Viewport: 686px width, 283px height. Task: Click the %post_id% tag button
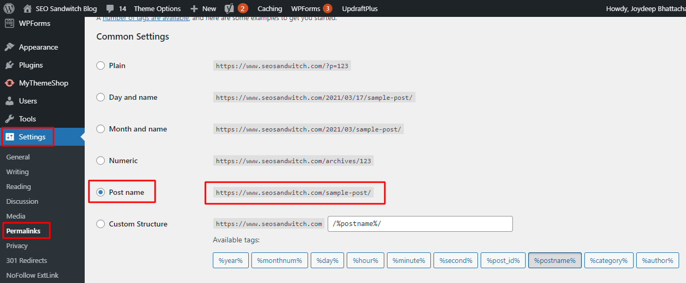pyautogui.click(x=503, y=260)
